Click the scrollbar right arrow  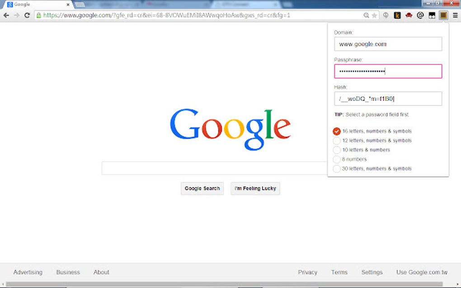pos(457,284)
